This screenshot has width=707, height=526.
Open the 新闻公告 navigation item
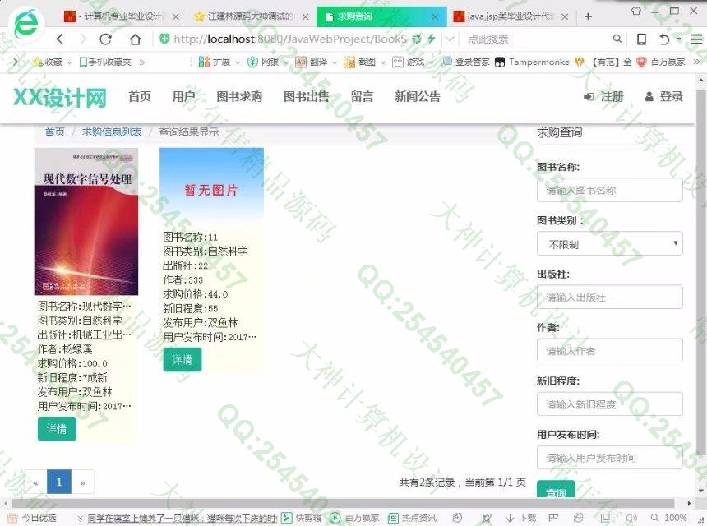[x=418, y=96]
